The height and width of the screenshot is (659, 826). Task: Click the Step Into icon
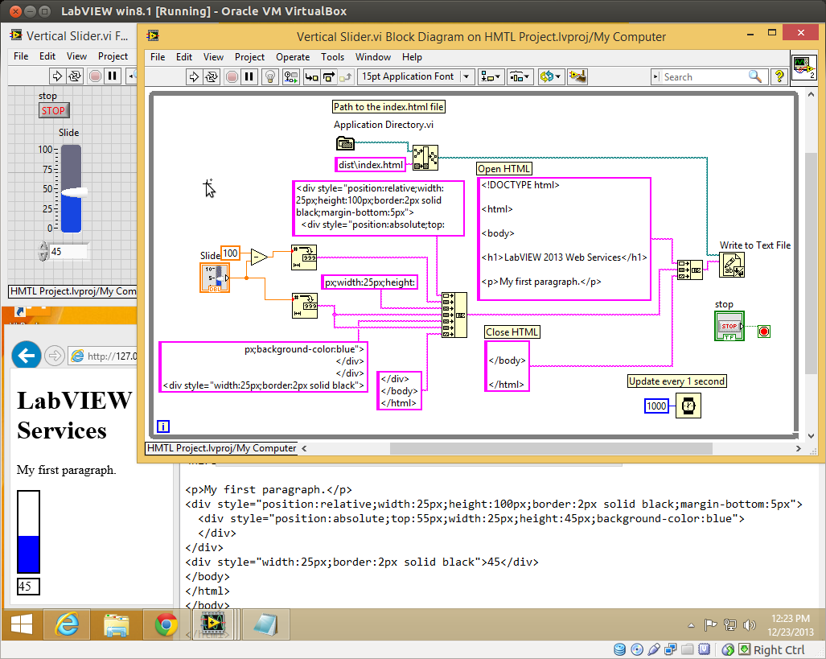[x=311, y=77]
